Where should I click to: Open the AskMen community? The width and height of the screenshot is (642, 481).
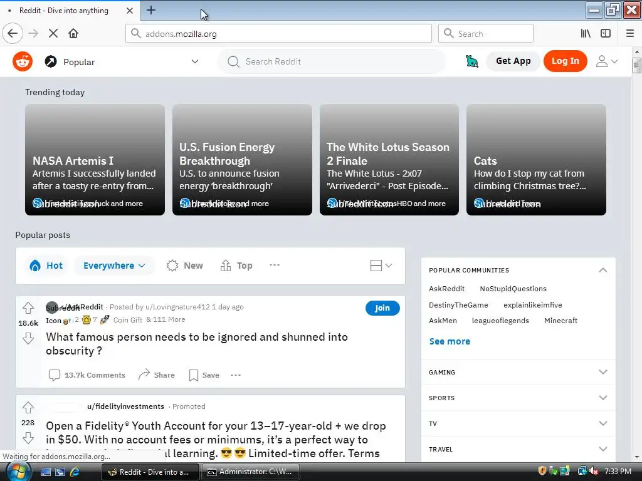click(443, 321)
